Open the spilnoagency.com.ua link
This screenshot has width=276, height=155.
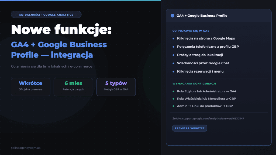tap(26, 148)
